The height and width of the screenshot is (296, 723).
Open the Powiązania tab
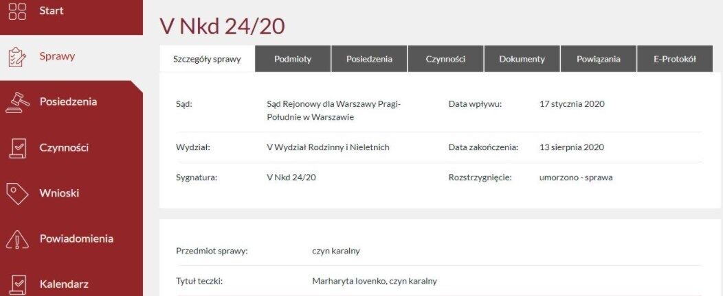(598, 59)
